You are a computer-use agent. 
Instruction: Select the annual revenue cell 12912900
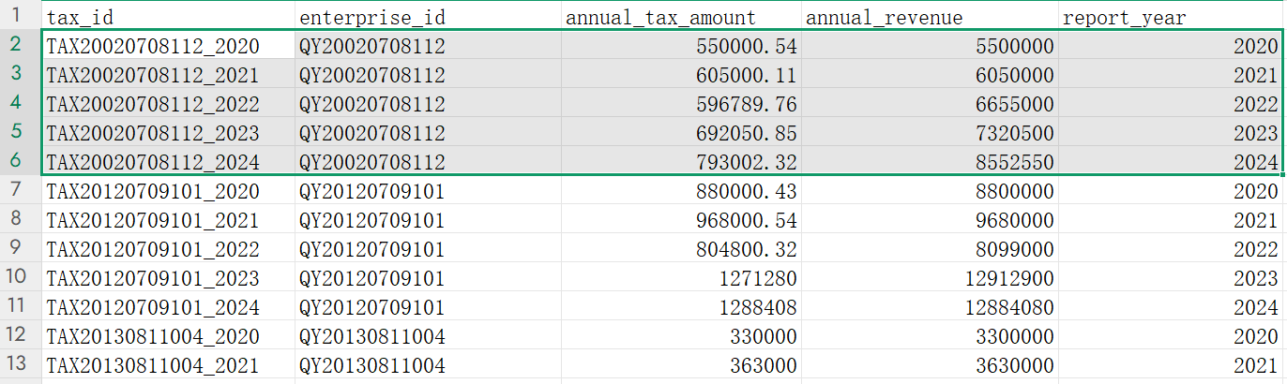(930, 277)
